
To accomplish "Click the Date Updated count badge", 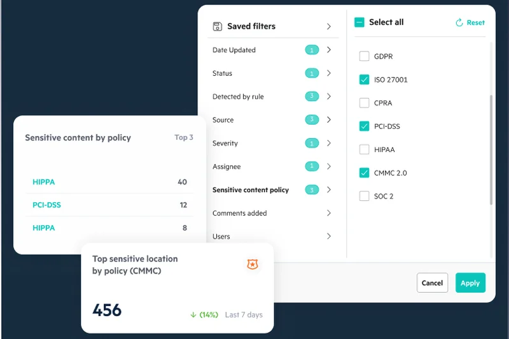I will tap(312, 50).
